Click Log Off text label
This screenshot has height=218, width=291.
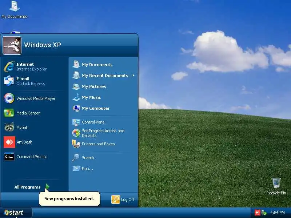tap(128, 199)
